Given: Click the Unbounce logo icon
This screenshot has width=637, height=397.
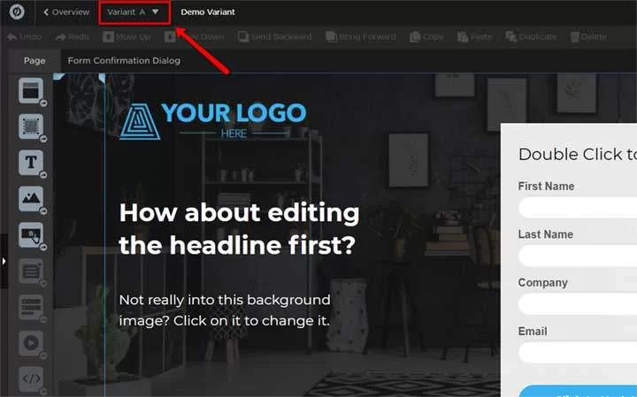Looking at the screenshot, I should tap(17, 11).
